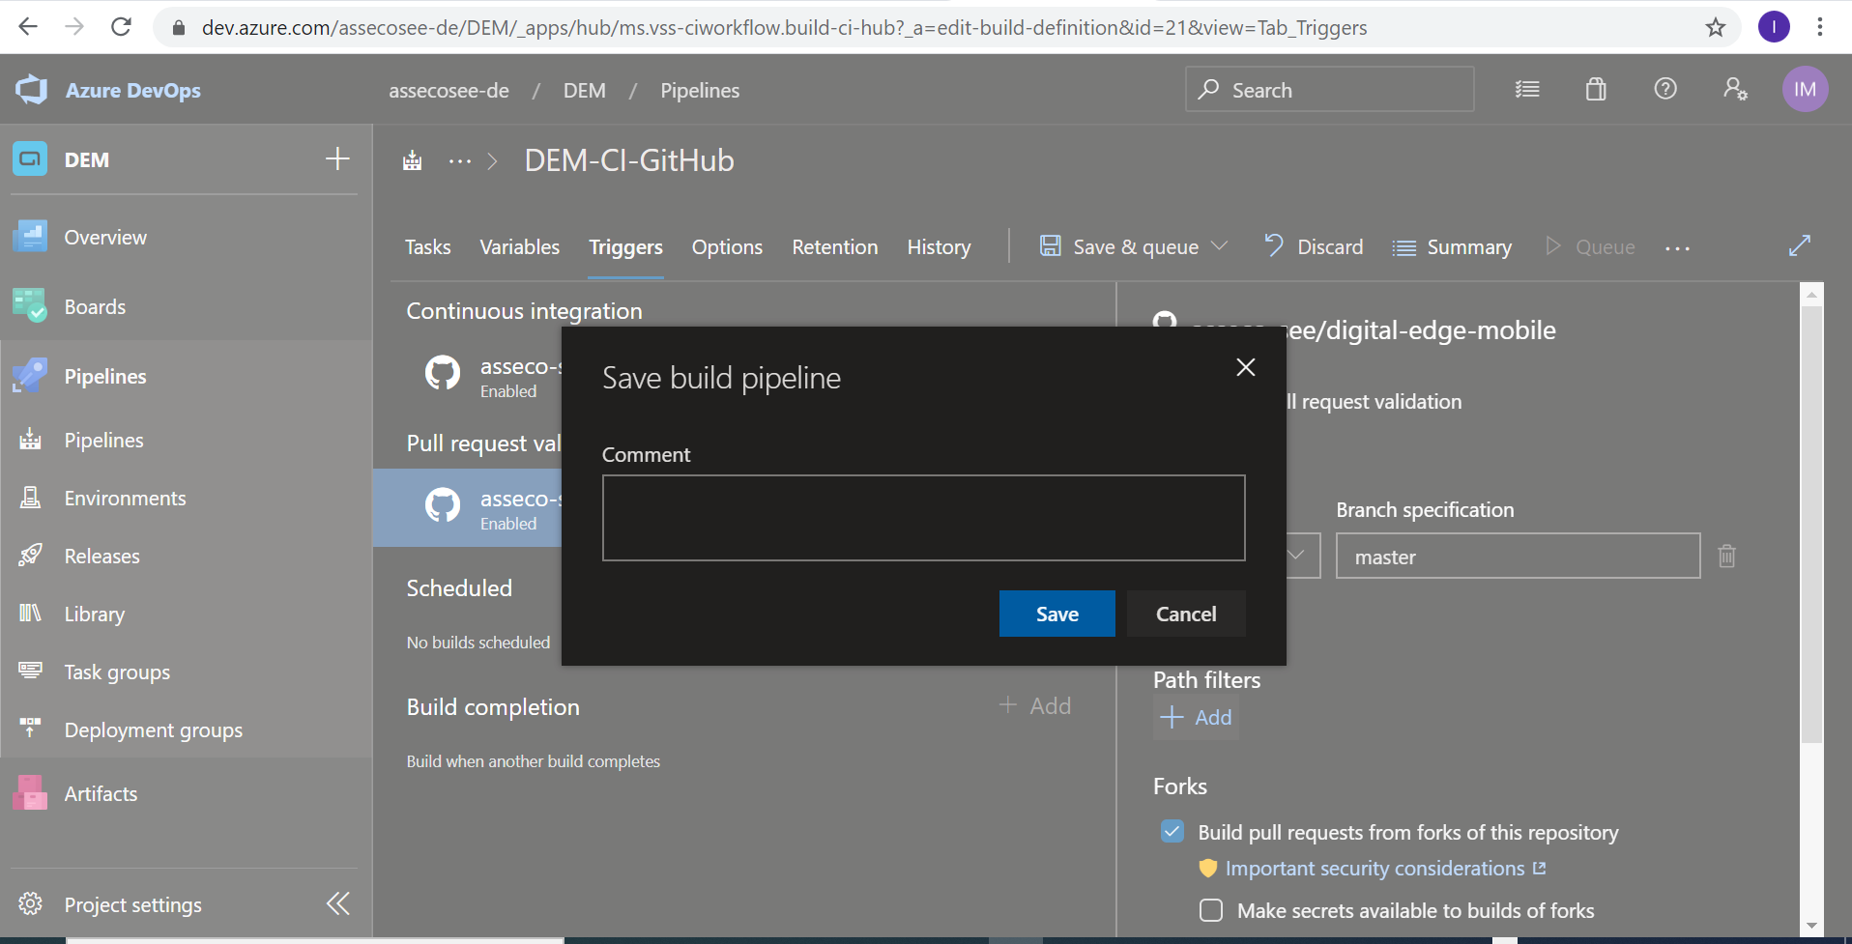Switch to the History tab
Image resolution: width=1852 pixels, height=944 pixels.
(x=939, y=247)
